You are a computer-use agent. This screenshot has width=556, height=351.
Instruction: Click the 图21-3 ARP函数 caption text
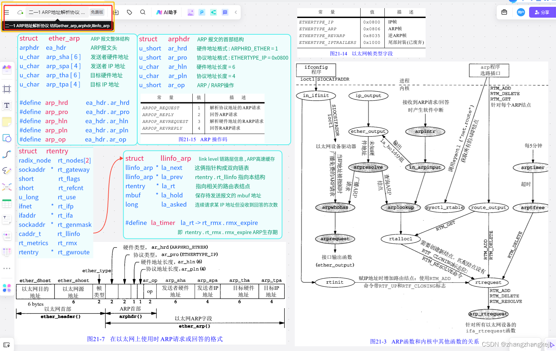tap(424, 341)
